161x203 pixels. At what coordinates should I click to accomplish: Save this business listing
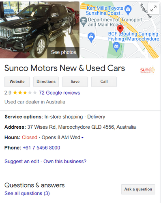75,82
